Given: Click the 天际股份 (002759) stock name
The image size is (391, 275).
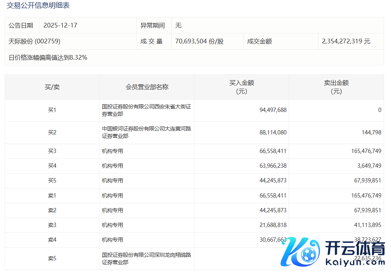Looking at the screenshot, I should click(34, 41).
